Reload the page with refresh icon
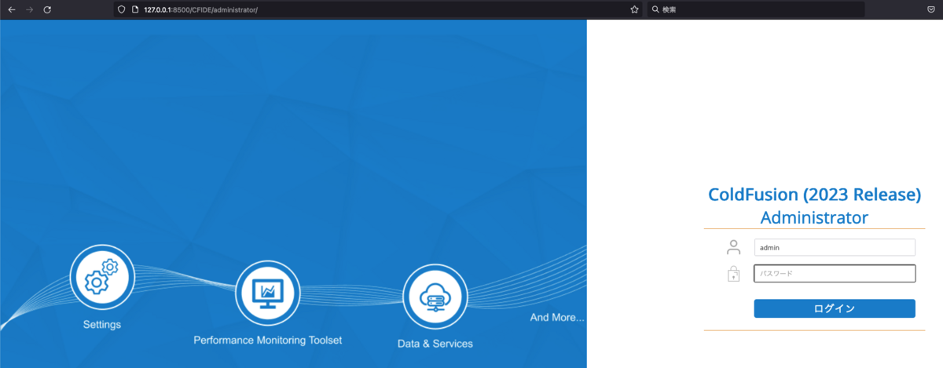The height and width of the screenshot is (368, 943). point(47,9)
